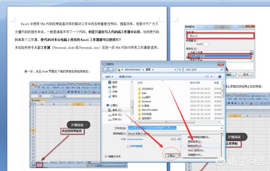Select the erp报价 folder
The height and width of the screenshot is (171, 270).
pyautogui.click(x=144, y=97)
